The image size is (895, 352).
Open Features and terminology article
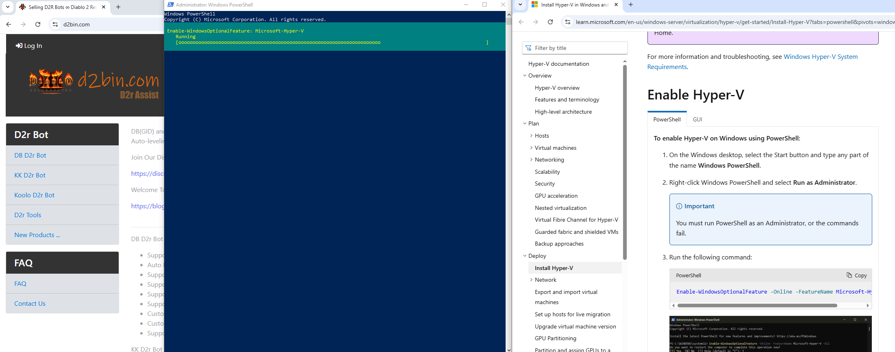(567, 99)
